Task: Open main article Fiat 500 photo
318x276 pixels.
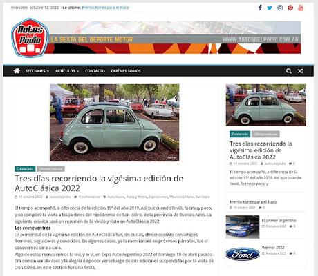Action: pyautogui.click(x=114, y=123)
